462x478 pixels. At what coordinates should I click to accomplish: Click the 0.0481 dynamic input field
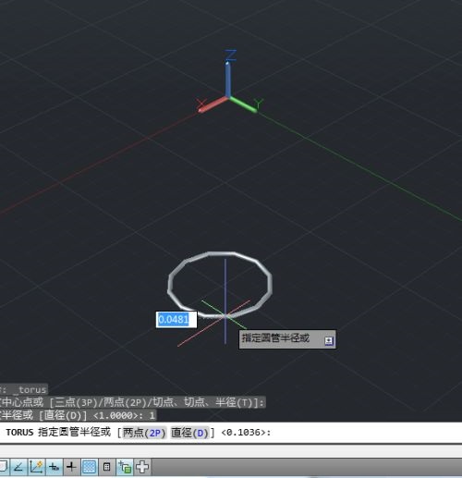(x=176, y=320)
